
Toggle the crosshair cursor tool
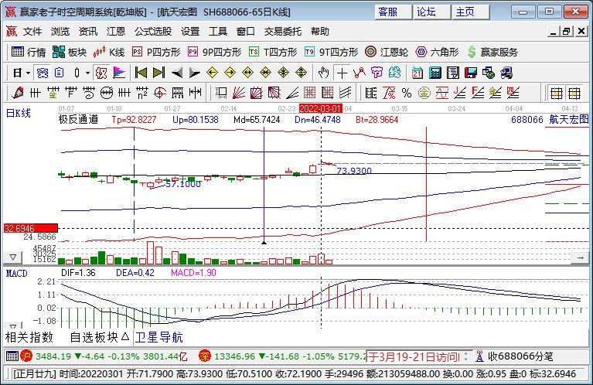342,73
